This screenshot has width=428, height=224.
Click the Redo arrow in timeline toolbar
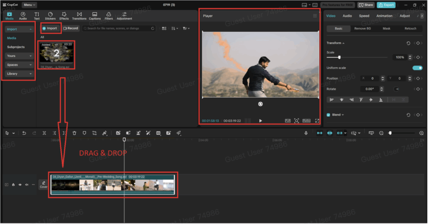tap(34, 133)
